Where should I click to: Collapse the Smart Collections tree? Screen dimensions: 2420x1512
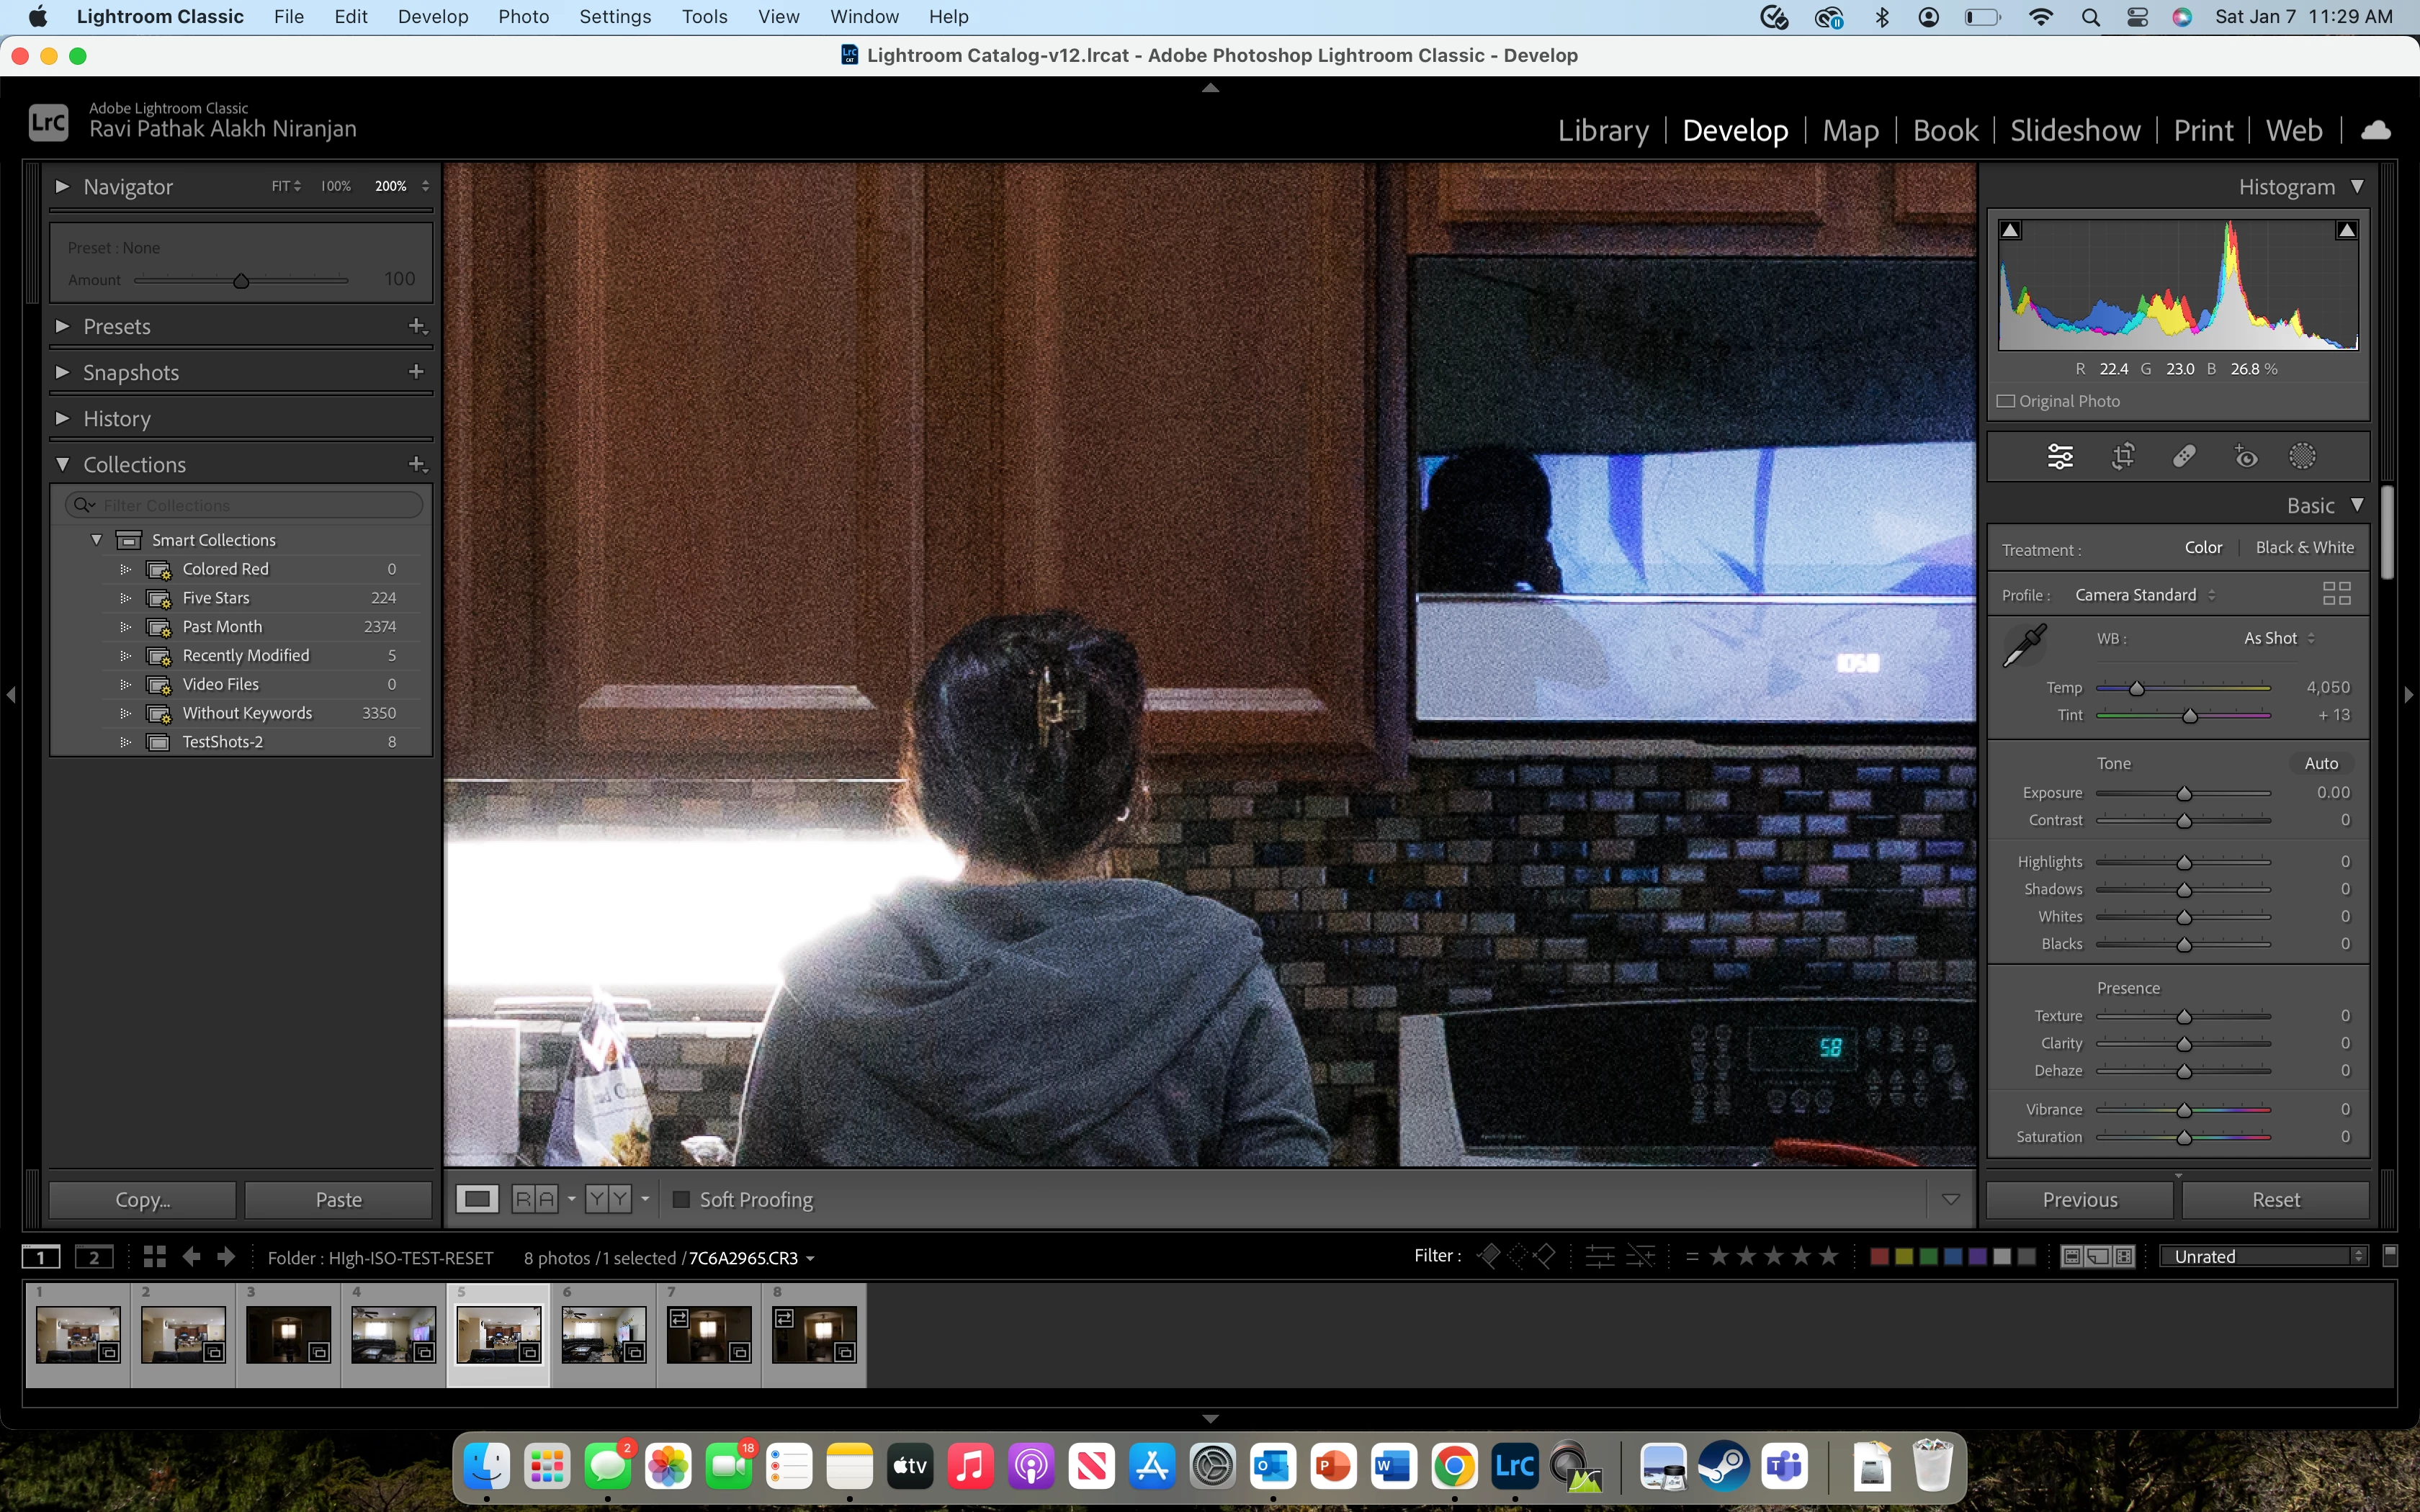point(97,540)
